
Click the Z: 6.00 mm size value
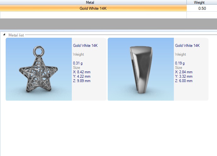click(x=184, y=81)
